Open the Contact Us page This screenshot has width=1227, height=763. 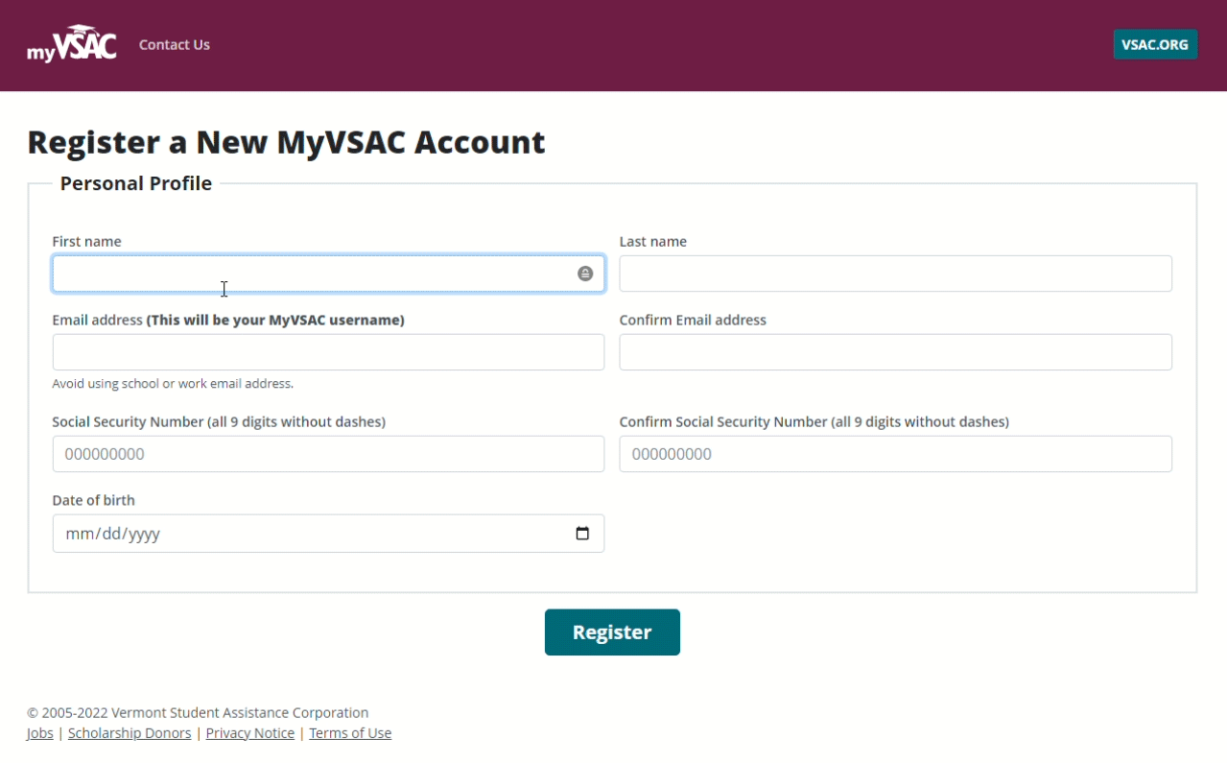click(x=174, y=45)
